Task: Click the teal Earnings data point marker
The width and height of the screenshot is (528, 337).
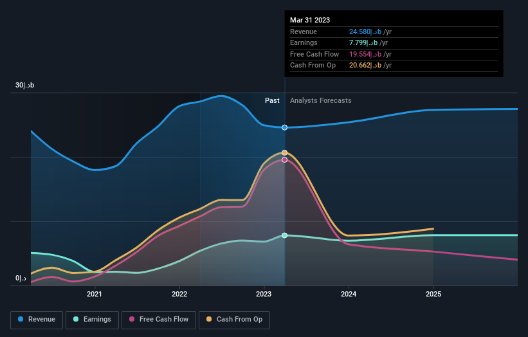Action: click(284, 235)
